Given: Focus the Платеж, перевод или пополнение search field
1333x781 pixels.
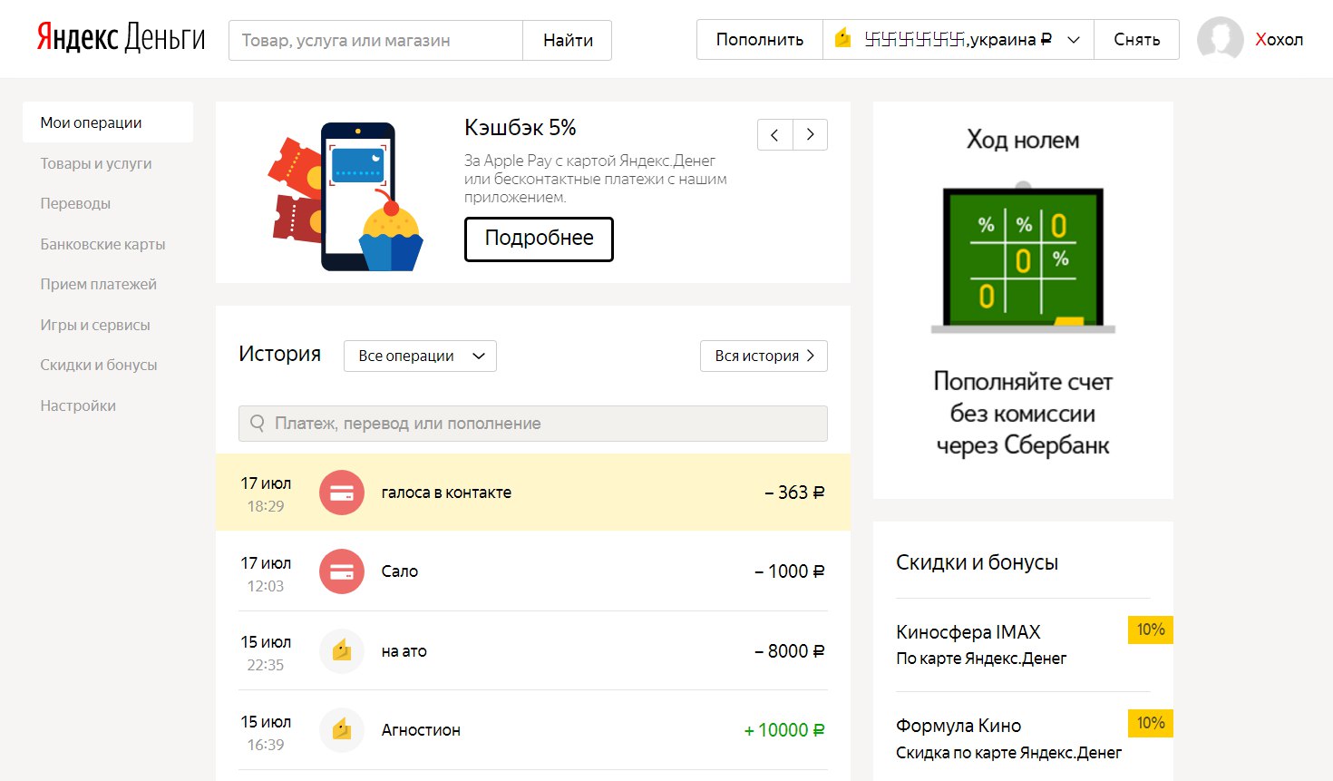Looking at the screenshot, I should tap(533, 424).
